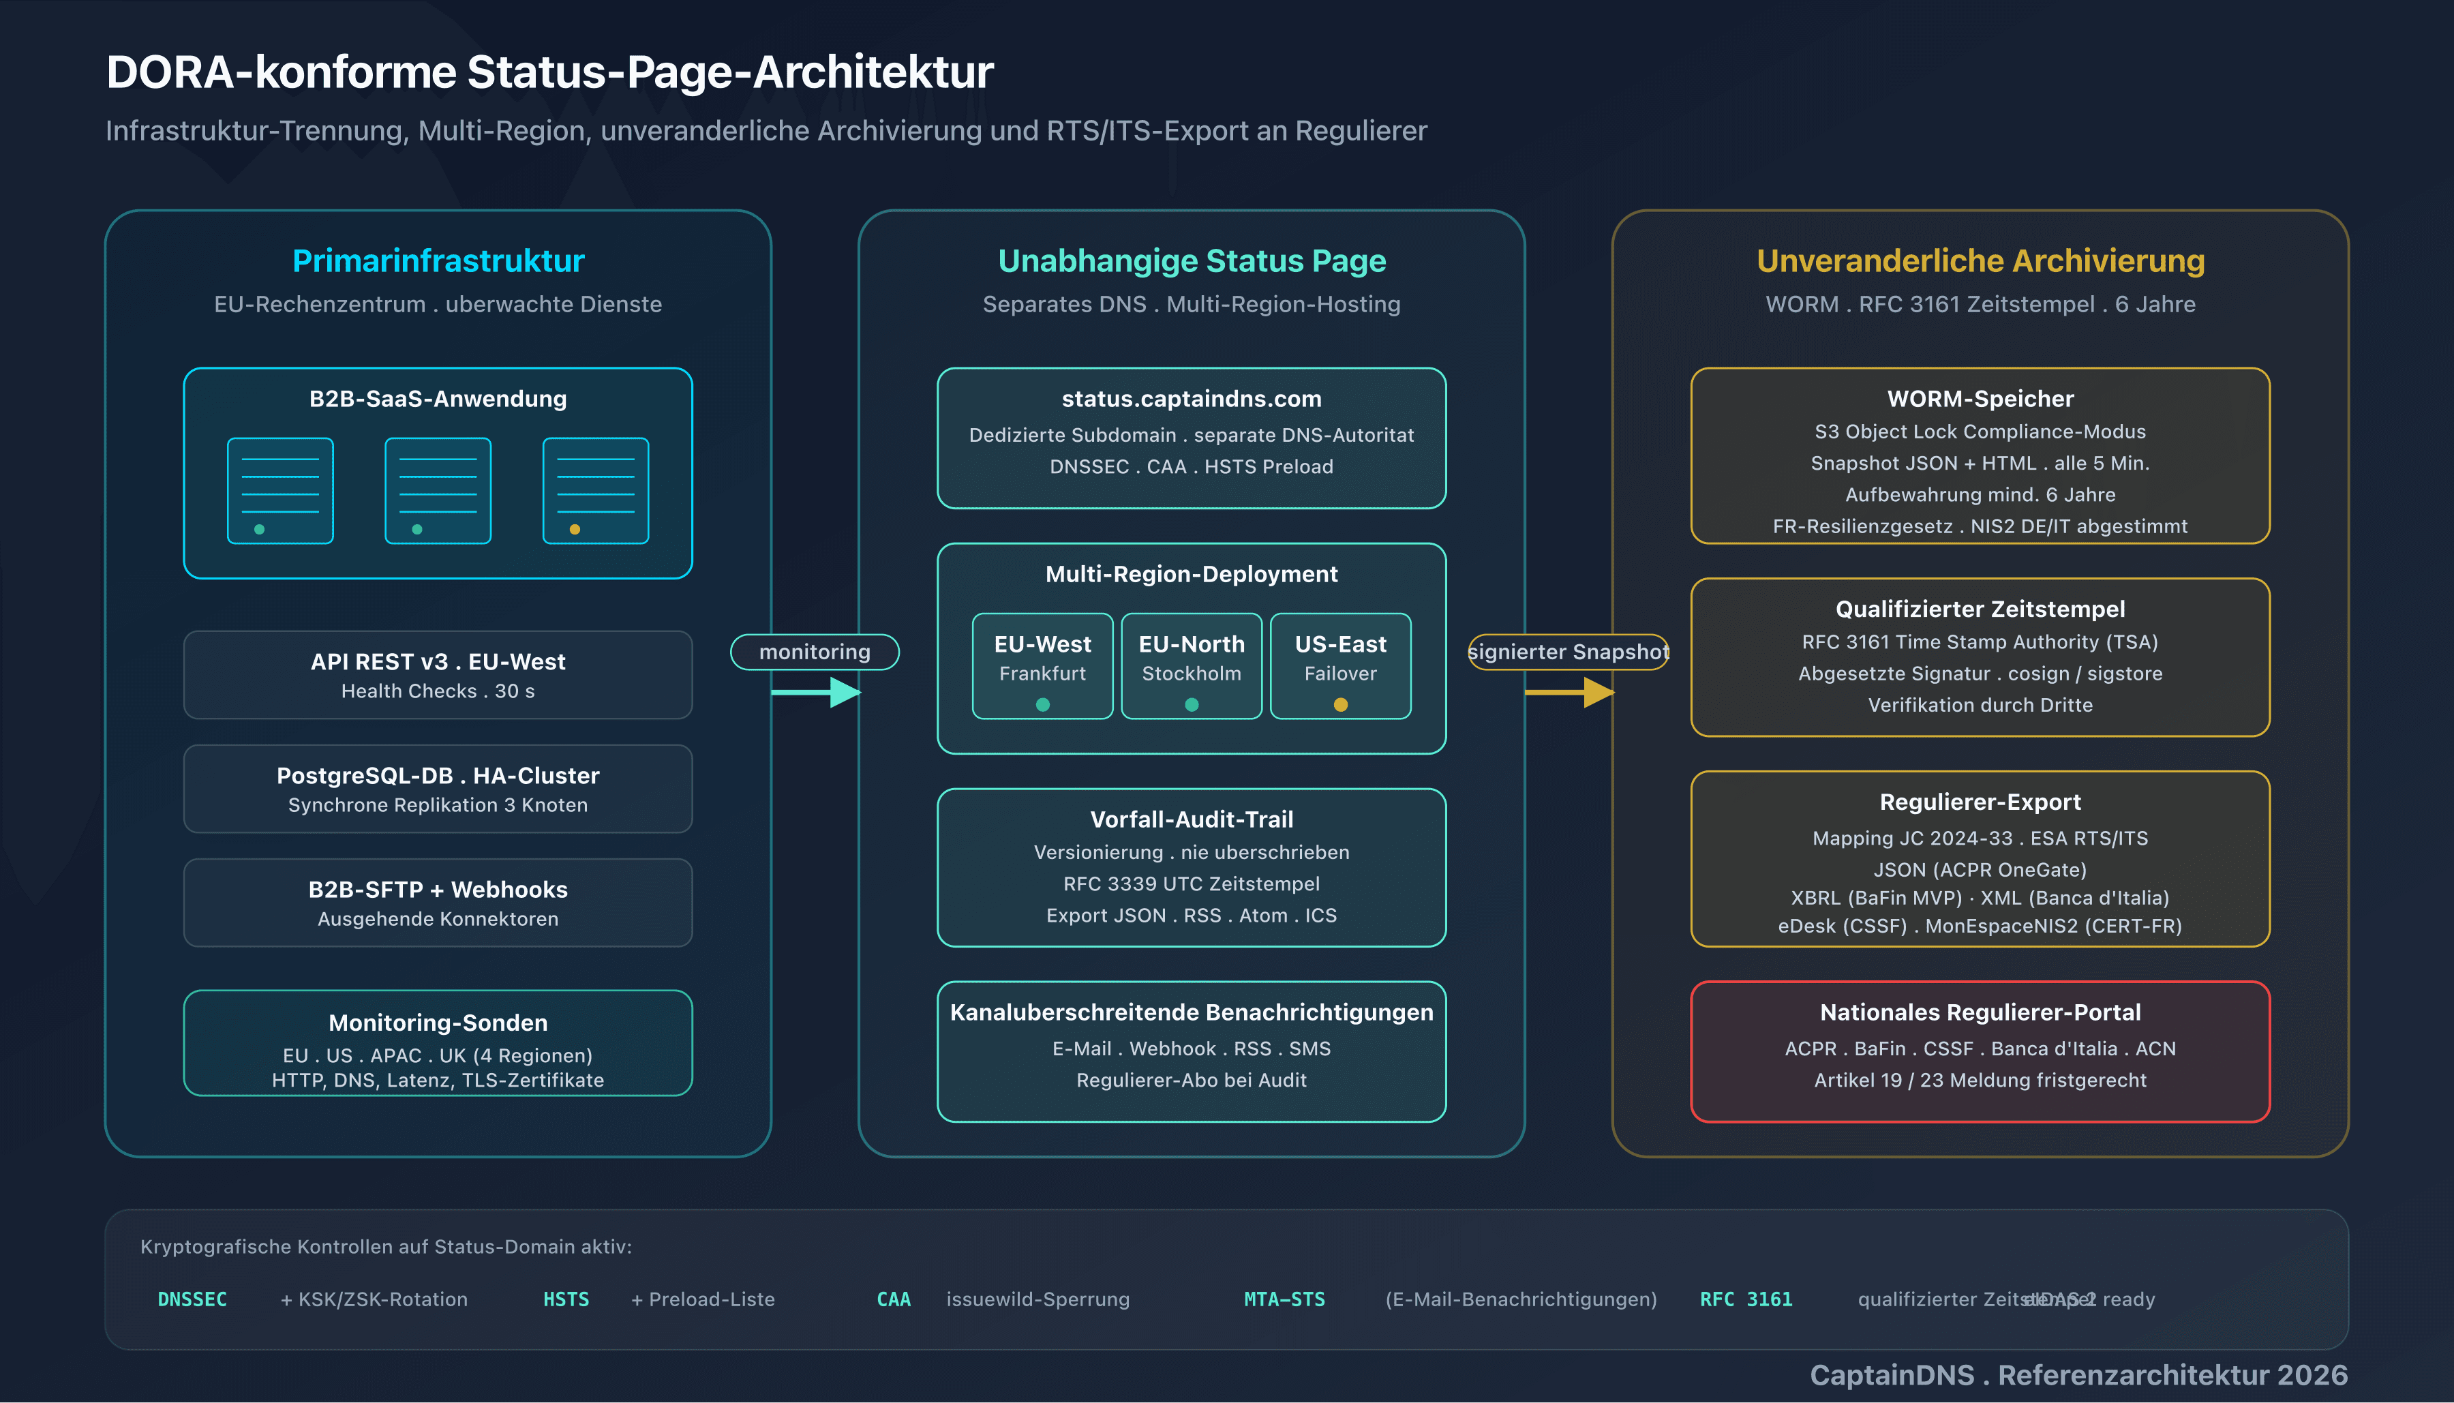The image size is (2454, 1403).
Task: Open the US-East Failover region box
Action: 1340,666
